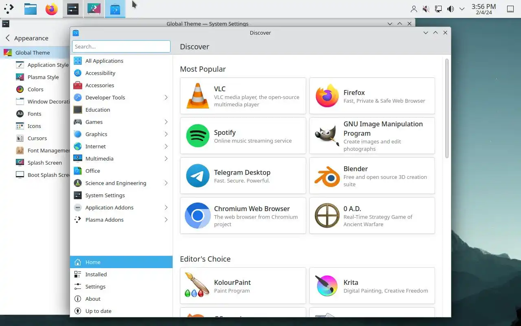This screenshot has height=326, width=521.
Task: Select Global Theme in System Settings
Action: (x=35, y=53)
